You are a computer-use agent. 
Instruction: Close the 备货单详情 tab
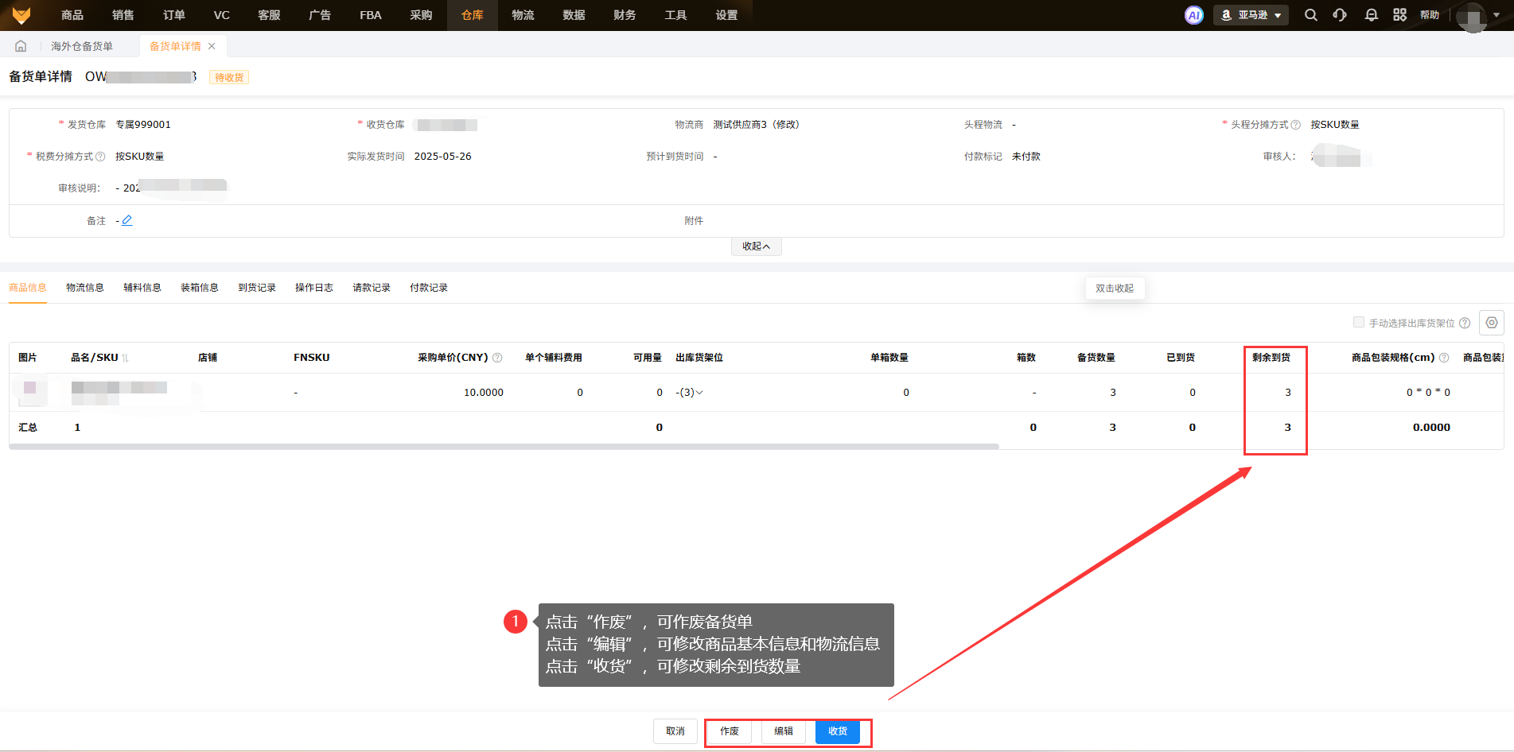pyautogui.click(x=212, y=46)
